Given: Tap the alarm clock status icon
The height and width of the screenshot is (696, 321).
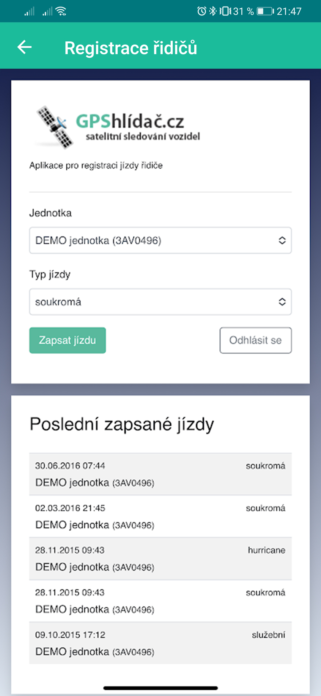Looking at the screenshot, I should coord(202,11).
